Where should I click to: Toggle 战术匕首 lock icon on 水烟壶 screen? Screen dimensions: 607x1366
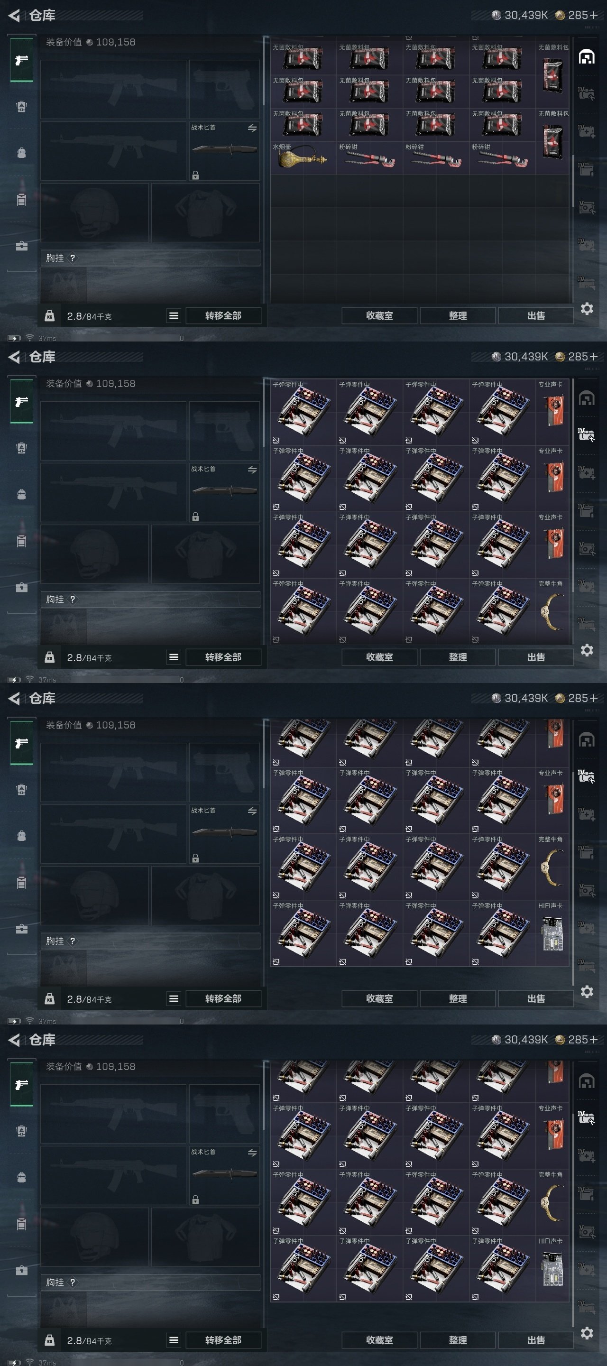[x=195, y=175]
